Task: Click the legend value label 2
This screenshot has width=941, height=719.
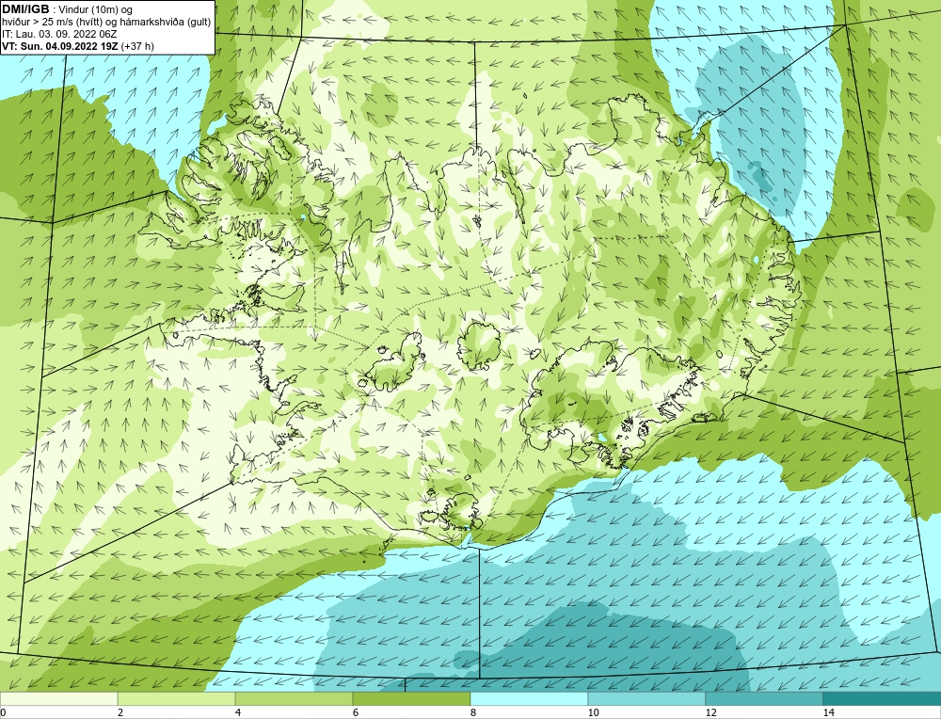Action: (x=120, y=712)
